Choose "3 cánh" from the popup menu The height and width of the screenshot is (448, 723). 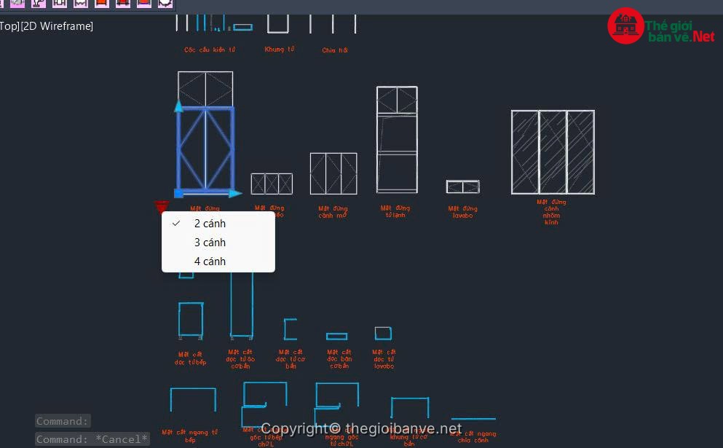point(210,243)
